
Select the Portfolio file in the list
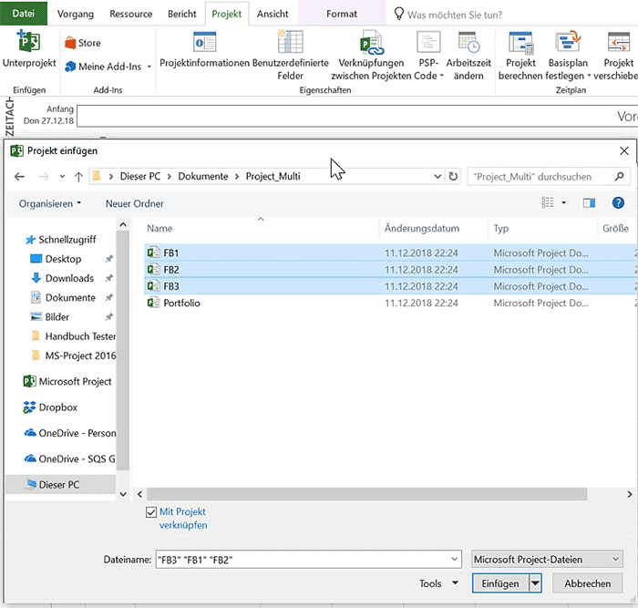click(x=180, y=303)
